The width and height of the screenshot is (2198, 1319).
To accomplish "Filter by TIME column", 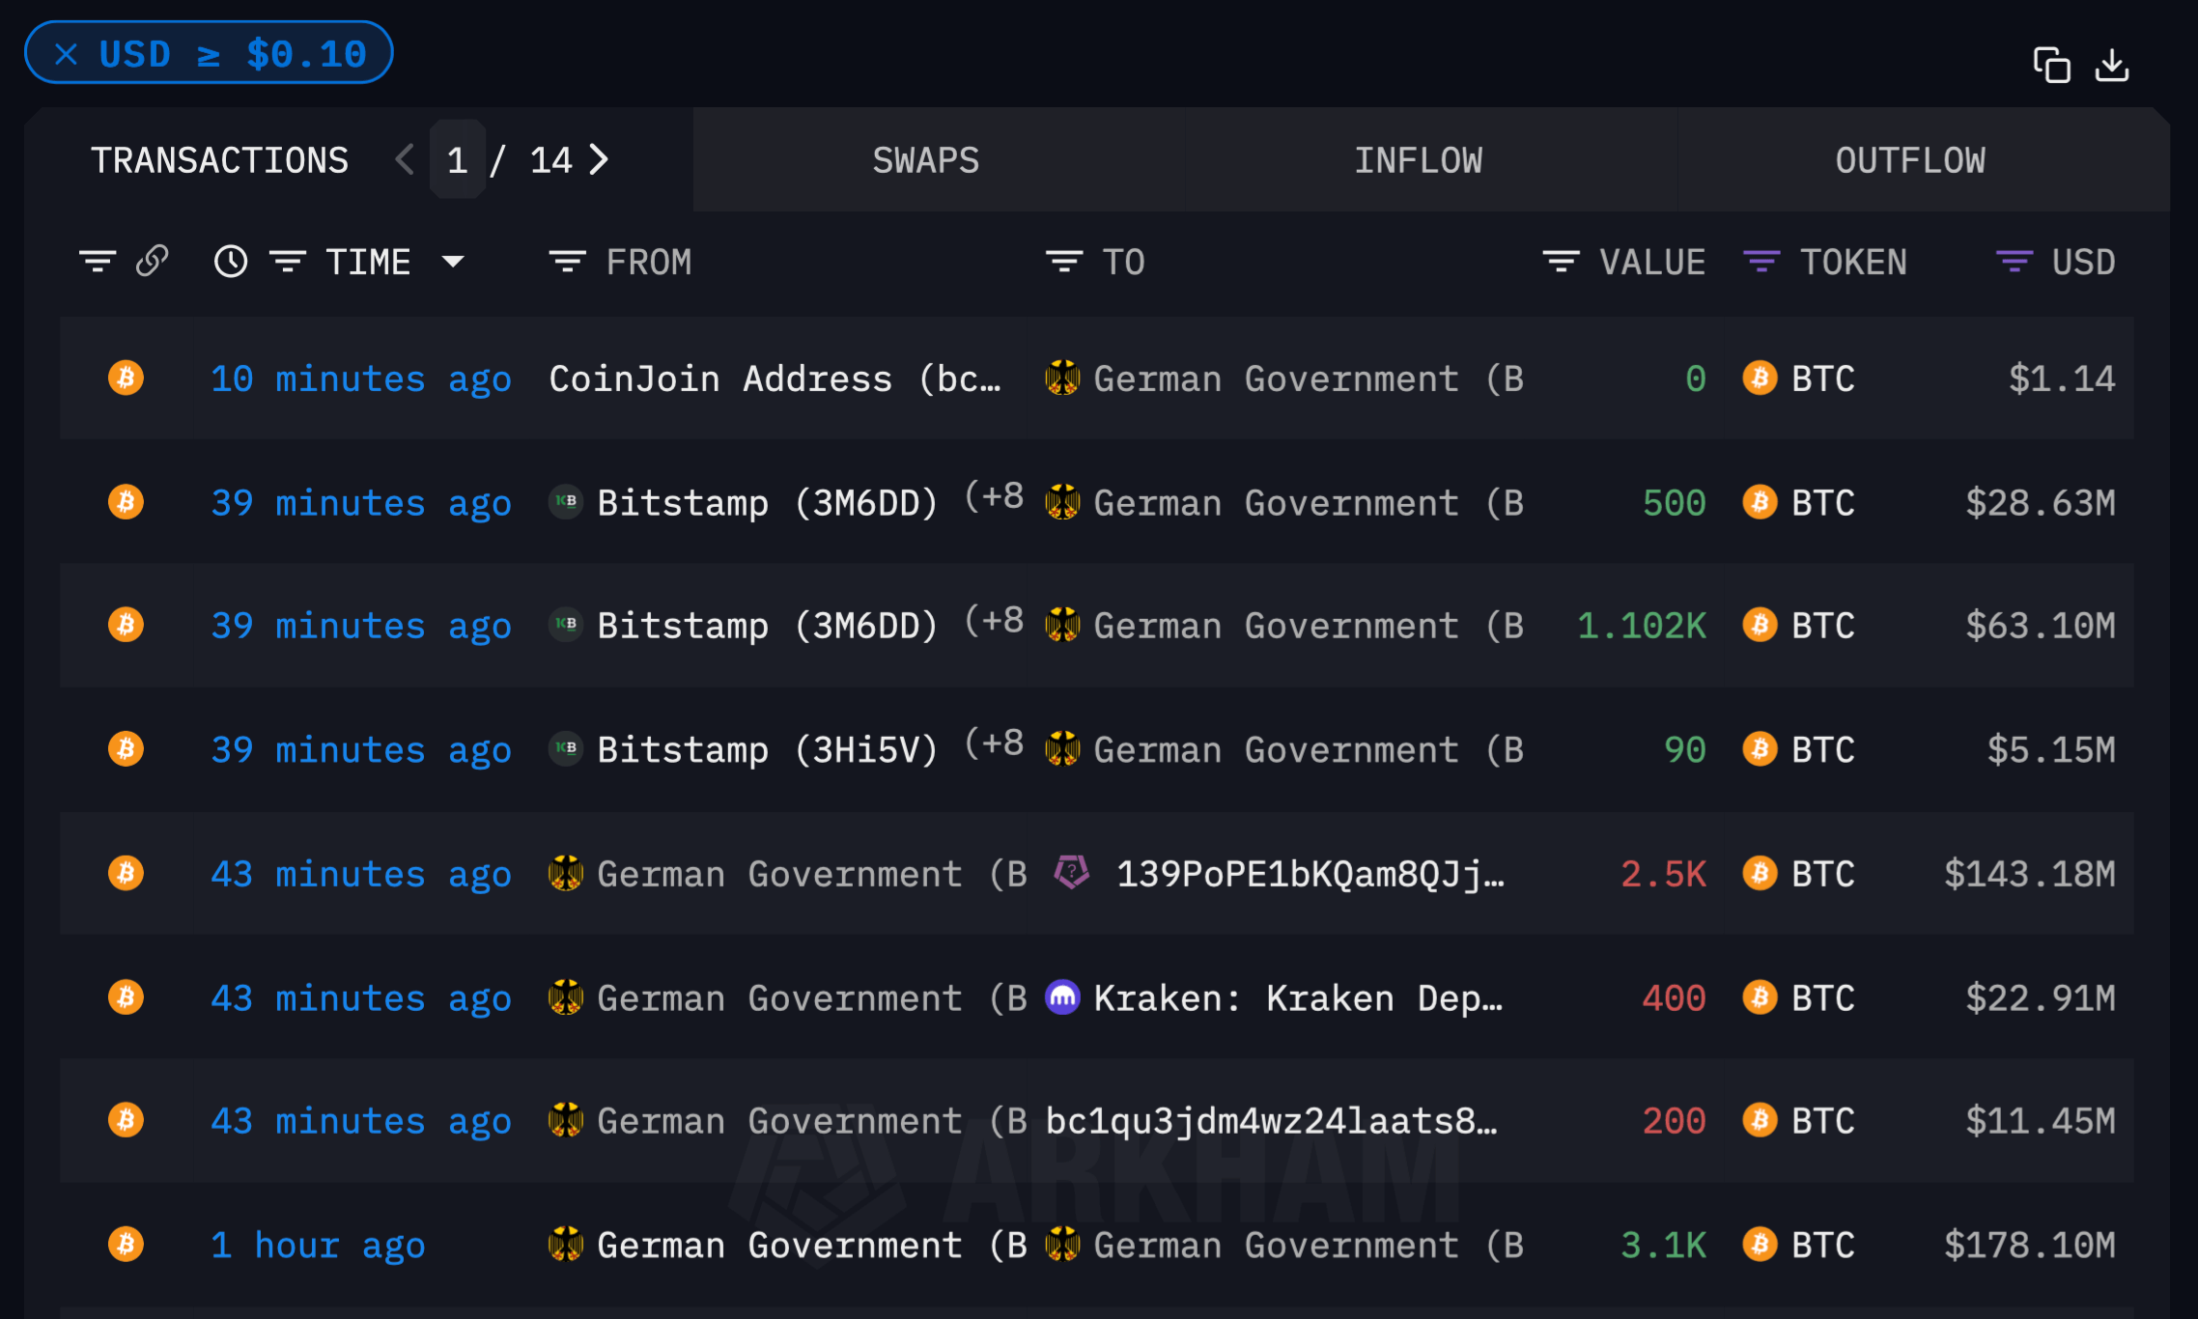I will [288, 261].
